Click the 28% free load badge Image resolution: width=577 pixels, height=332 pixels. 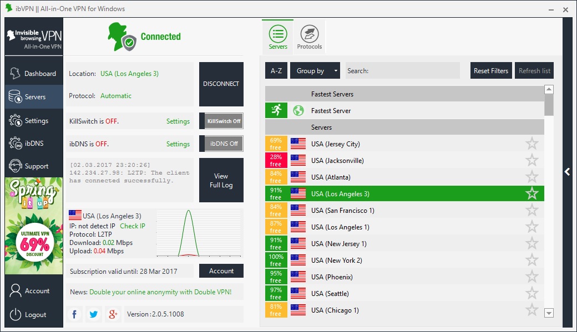tap(276, 160)
